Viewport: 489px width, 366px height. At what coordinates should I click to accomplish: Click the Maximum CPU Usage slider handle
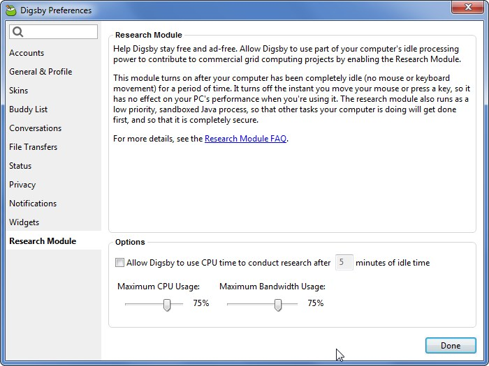pos(167,305)
